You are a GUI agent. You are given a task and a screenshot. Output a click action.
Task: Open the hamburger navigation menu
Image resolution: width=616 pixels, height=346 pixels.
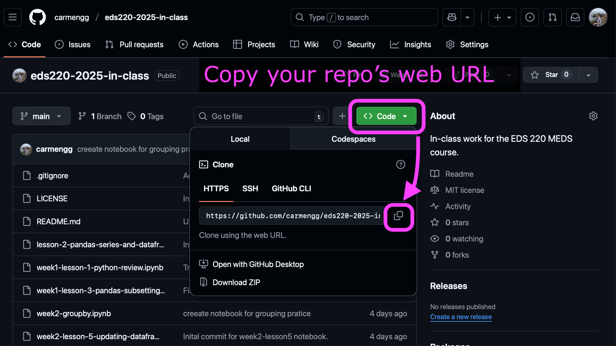point(13,17)
